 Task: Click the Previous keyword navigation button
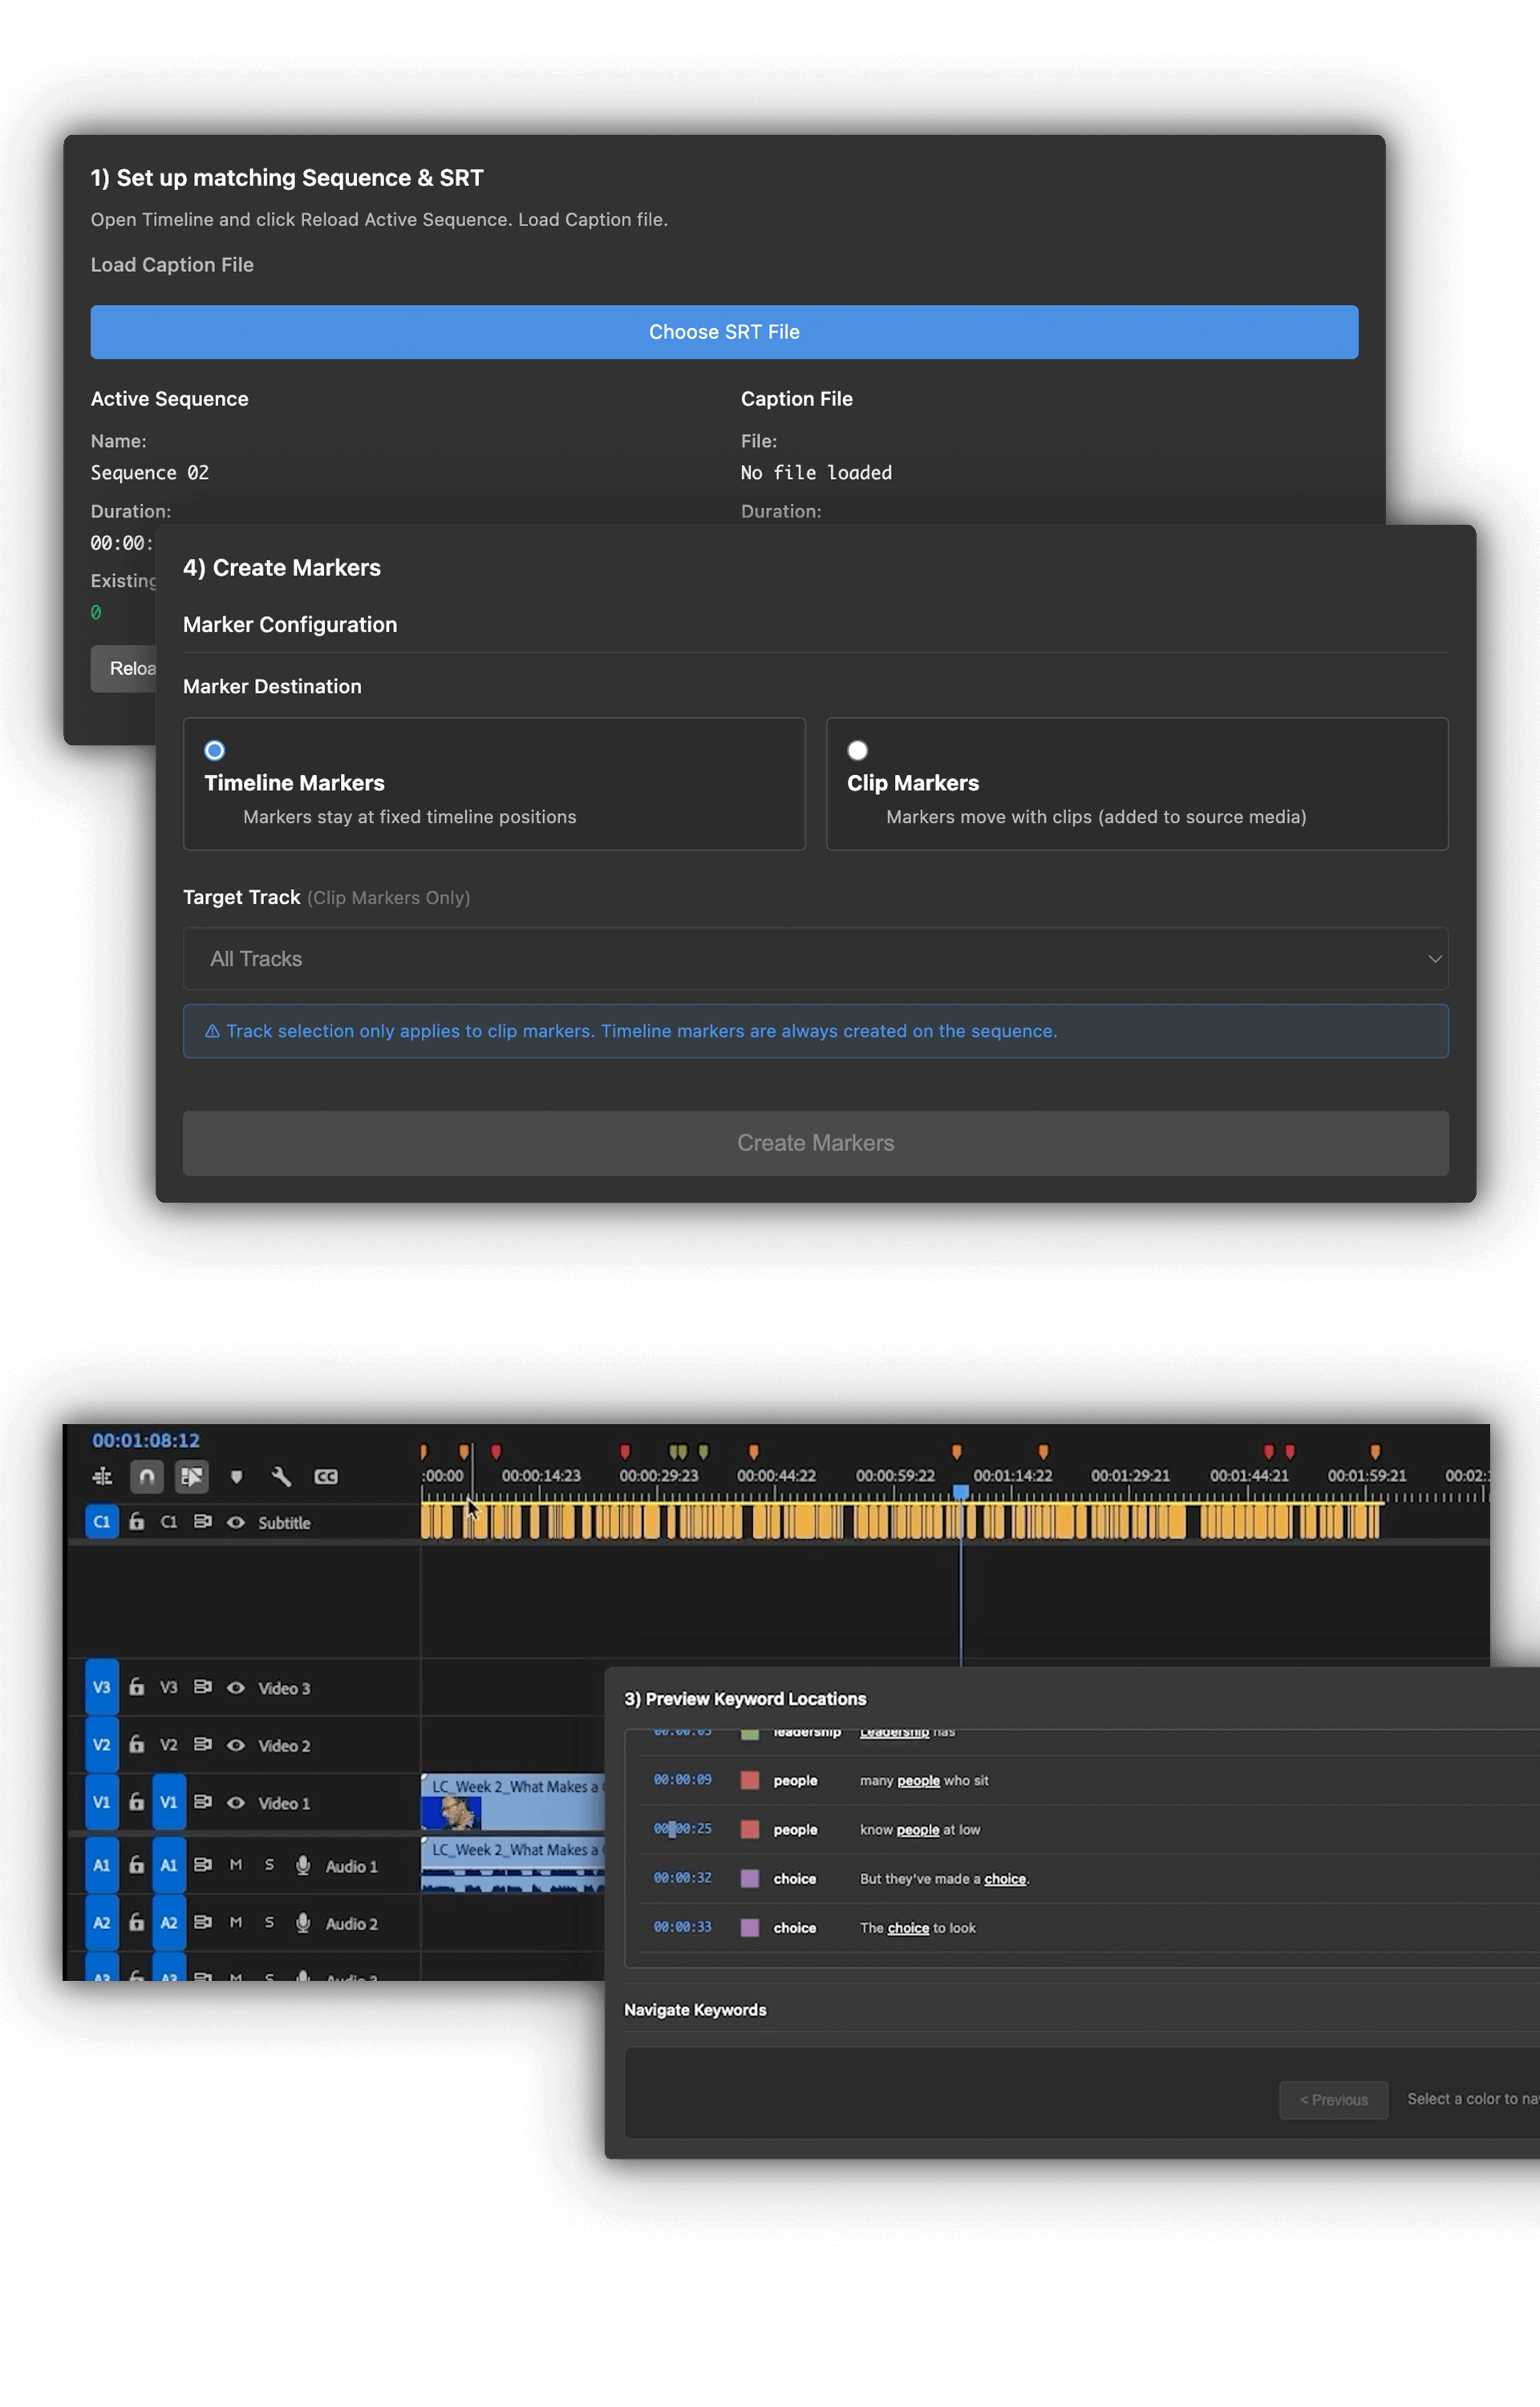(1333, 2099)
